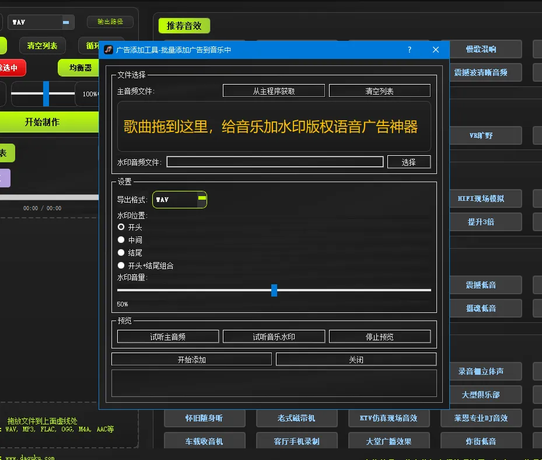Click 均衡器 button in main window
Screen dimensions: 542x460
[x=79, y=68]
